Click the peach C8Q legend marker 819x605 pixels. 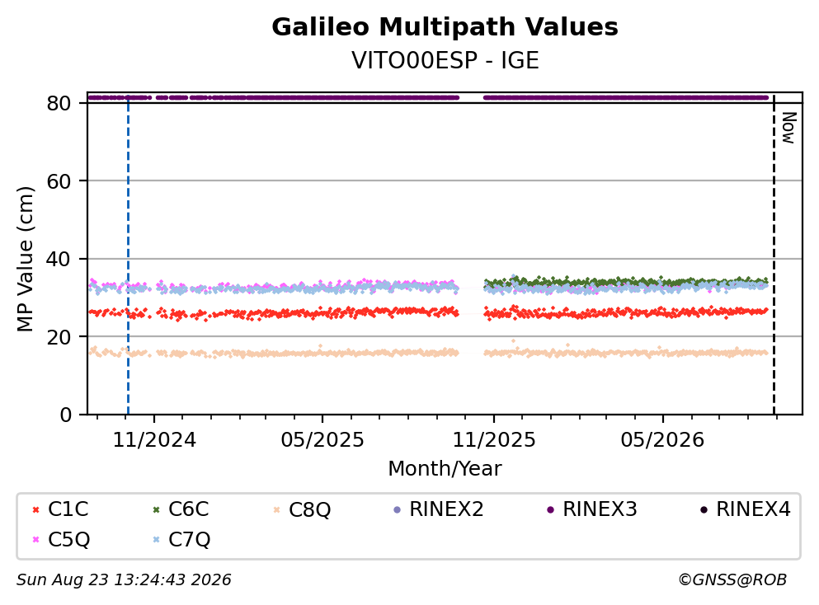pyautogui.click(x=277, y=510)
